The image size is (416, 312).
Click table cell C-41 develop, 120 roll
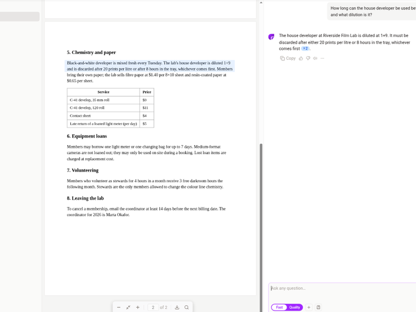(x=103, y=108)
